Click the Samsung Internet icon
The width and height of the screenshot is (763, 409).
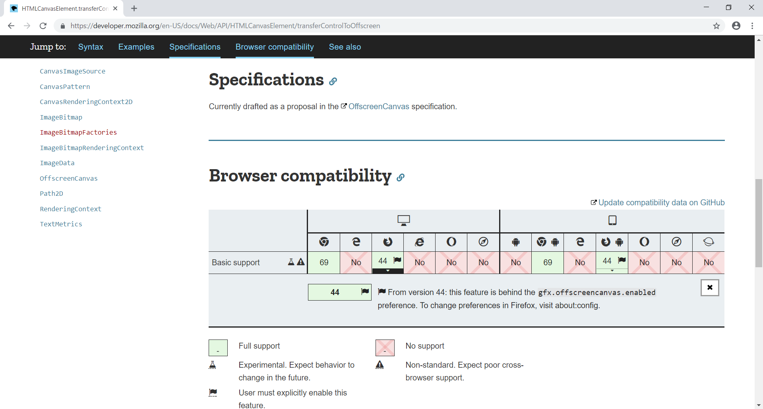709,242
